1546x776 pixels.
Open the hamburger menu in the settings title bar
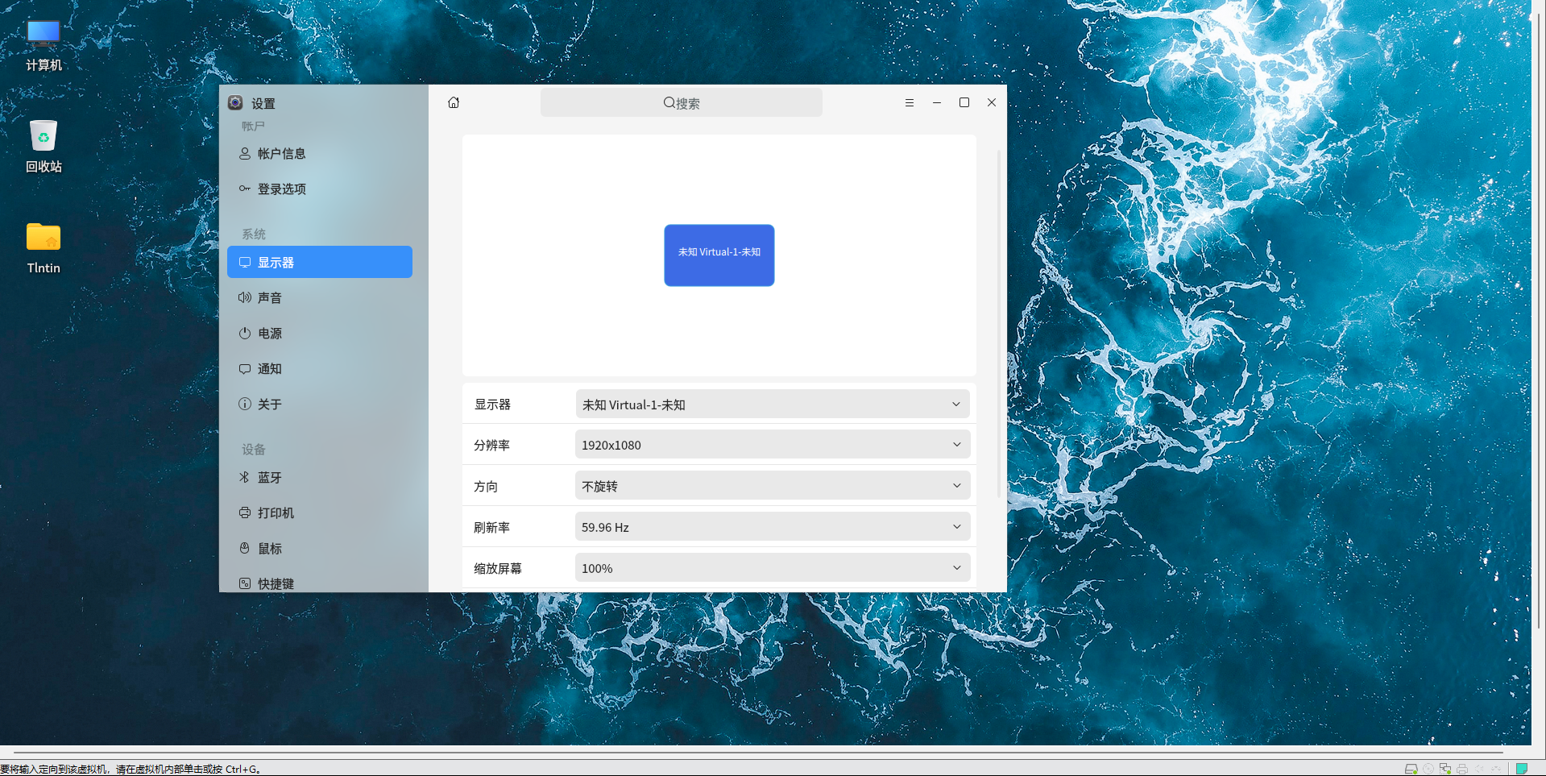(x=910, y=102)
